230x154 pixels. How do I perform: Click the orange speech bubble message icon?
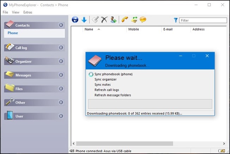(x=143, y=20)
